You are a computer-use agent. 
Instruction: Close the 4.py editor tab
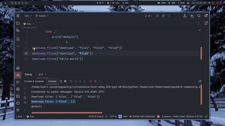(x=34, y=24)
